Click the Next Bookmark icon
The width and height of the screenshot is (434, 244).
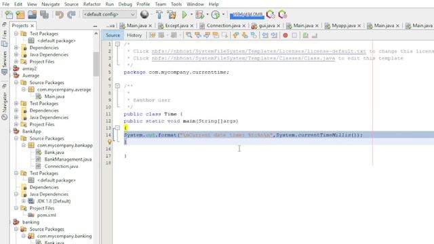[245, 35]
